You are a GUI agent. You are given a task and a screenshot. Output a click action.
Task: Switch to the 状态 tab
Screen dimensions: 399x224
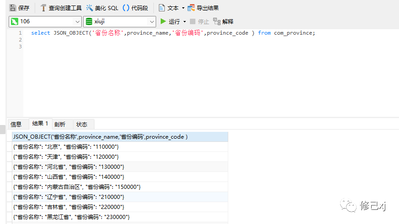[82, 124]
